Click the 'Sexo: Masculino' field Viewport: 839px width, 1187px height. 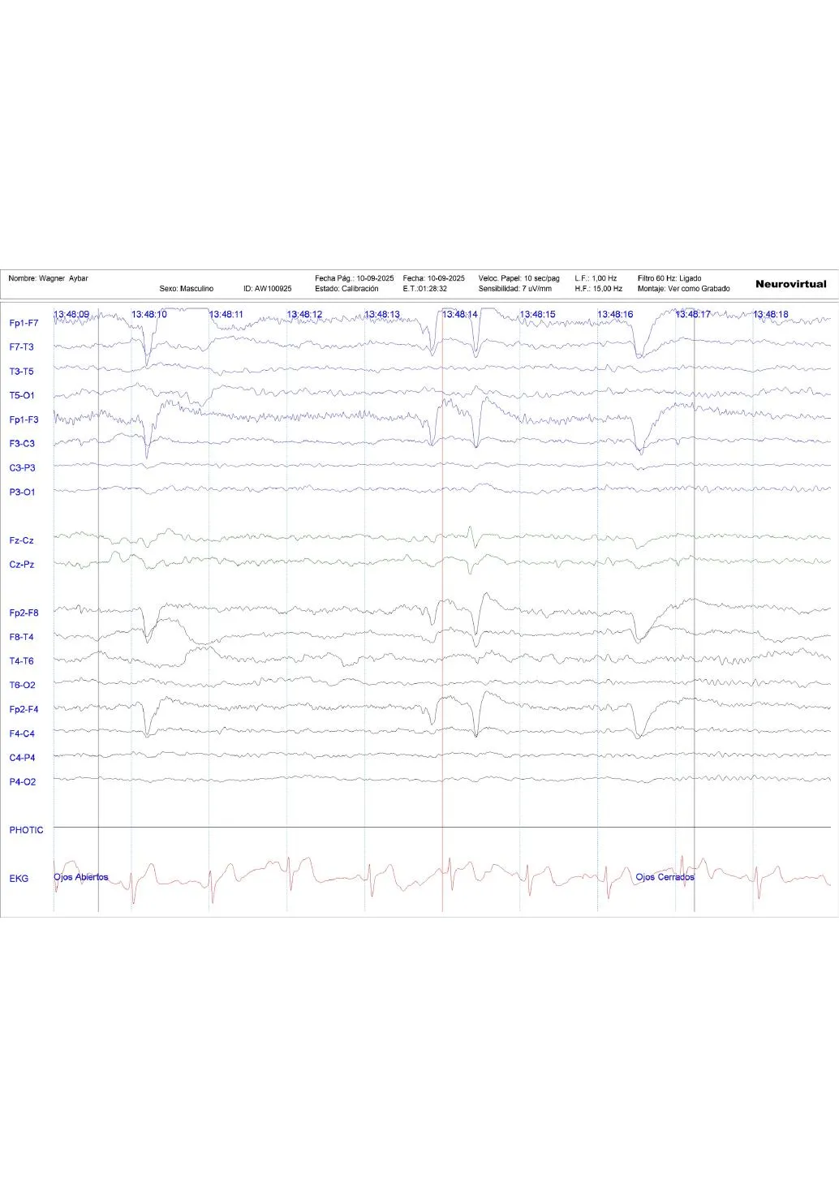point(187,289)
